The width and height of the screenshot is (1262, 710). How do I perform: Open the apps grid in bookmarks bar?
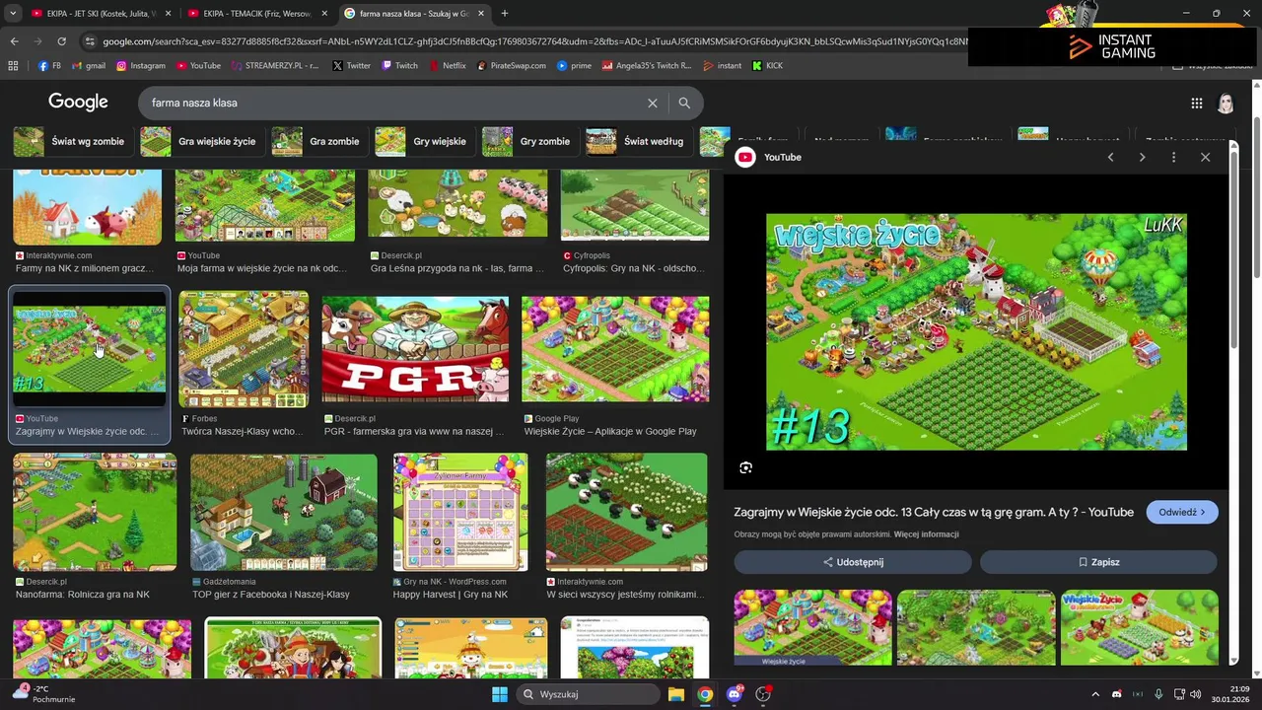(13, 66)
